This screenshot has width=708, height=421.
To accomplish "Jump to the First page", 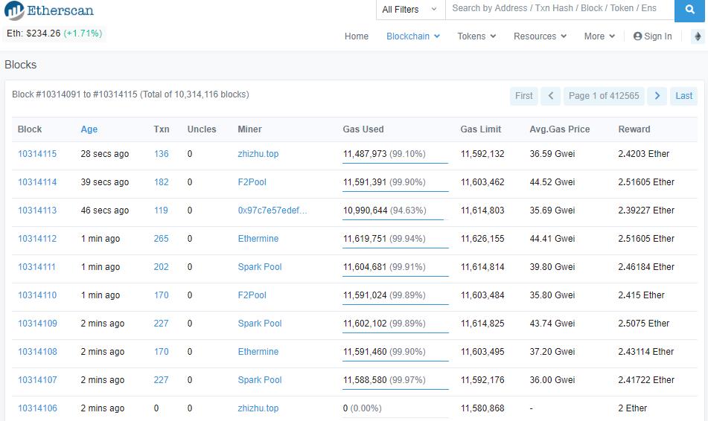I will [x=524, y=96].
